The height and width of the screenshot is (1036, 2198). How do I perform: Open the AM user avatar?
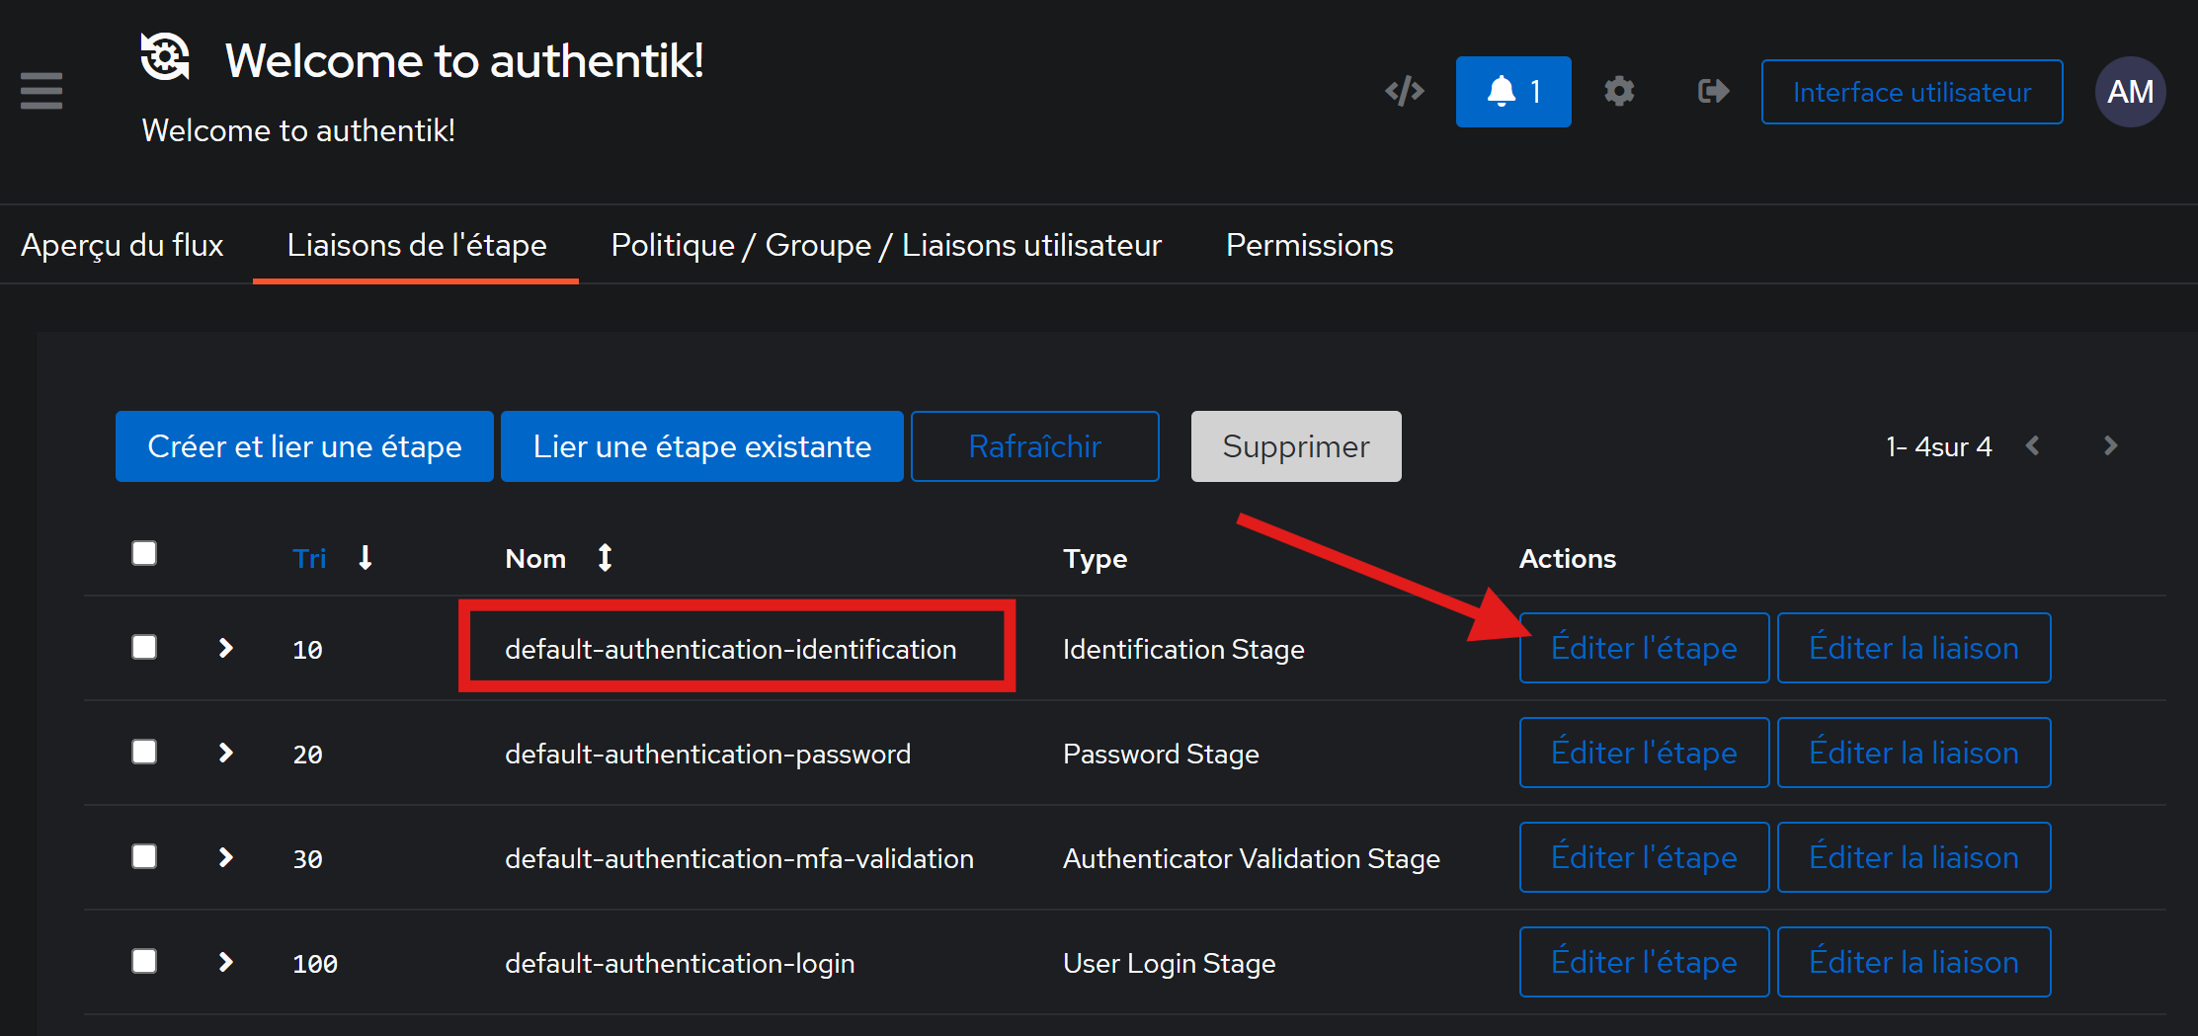[2131, 92]
